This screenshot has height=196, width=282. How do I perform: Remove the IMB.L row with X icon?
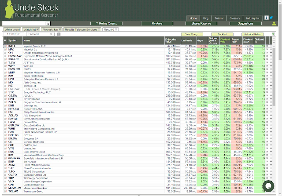(x=267, y=46)
